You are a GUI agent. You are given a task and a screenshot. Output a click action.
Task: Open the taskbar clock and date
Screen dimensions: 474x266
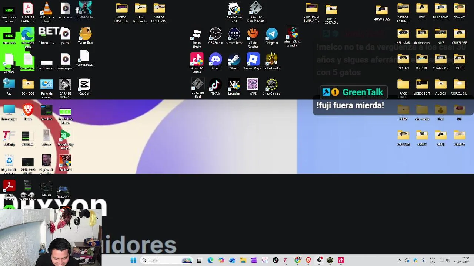click(x=462, y=260)
